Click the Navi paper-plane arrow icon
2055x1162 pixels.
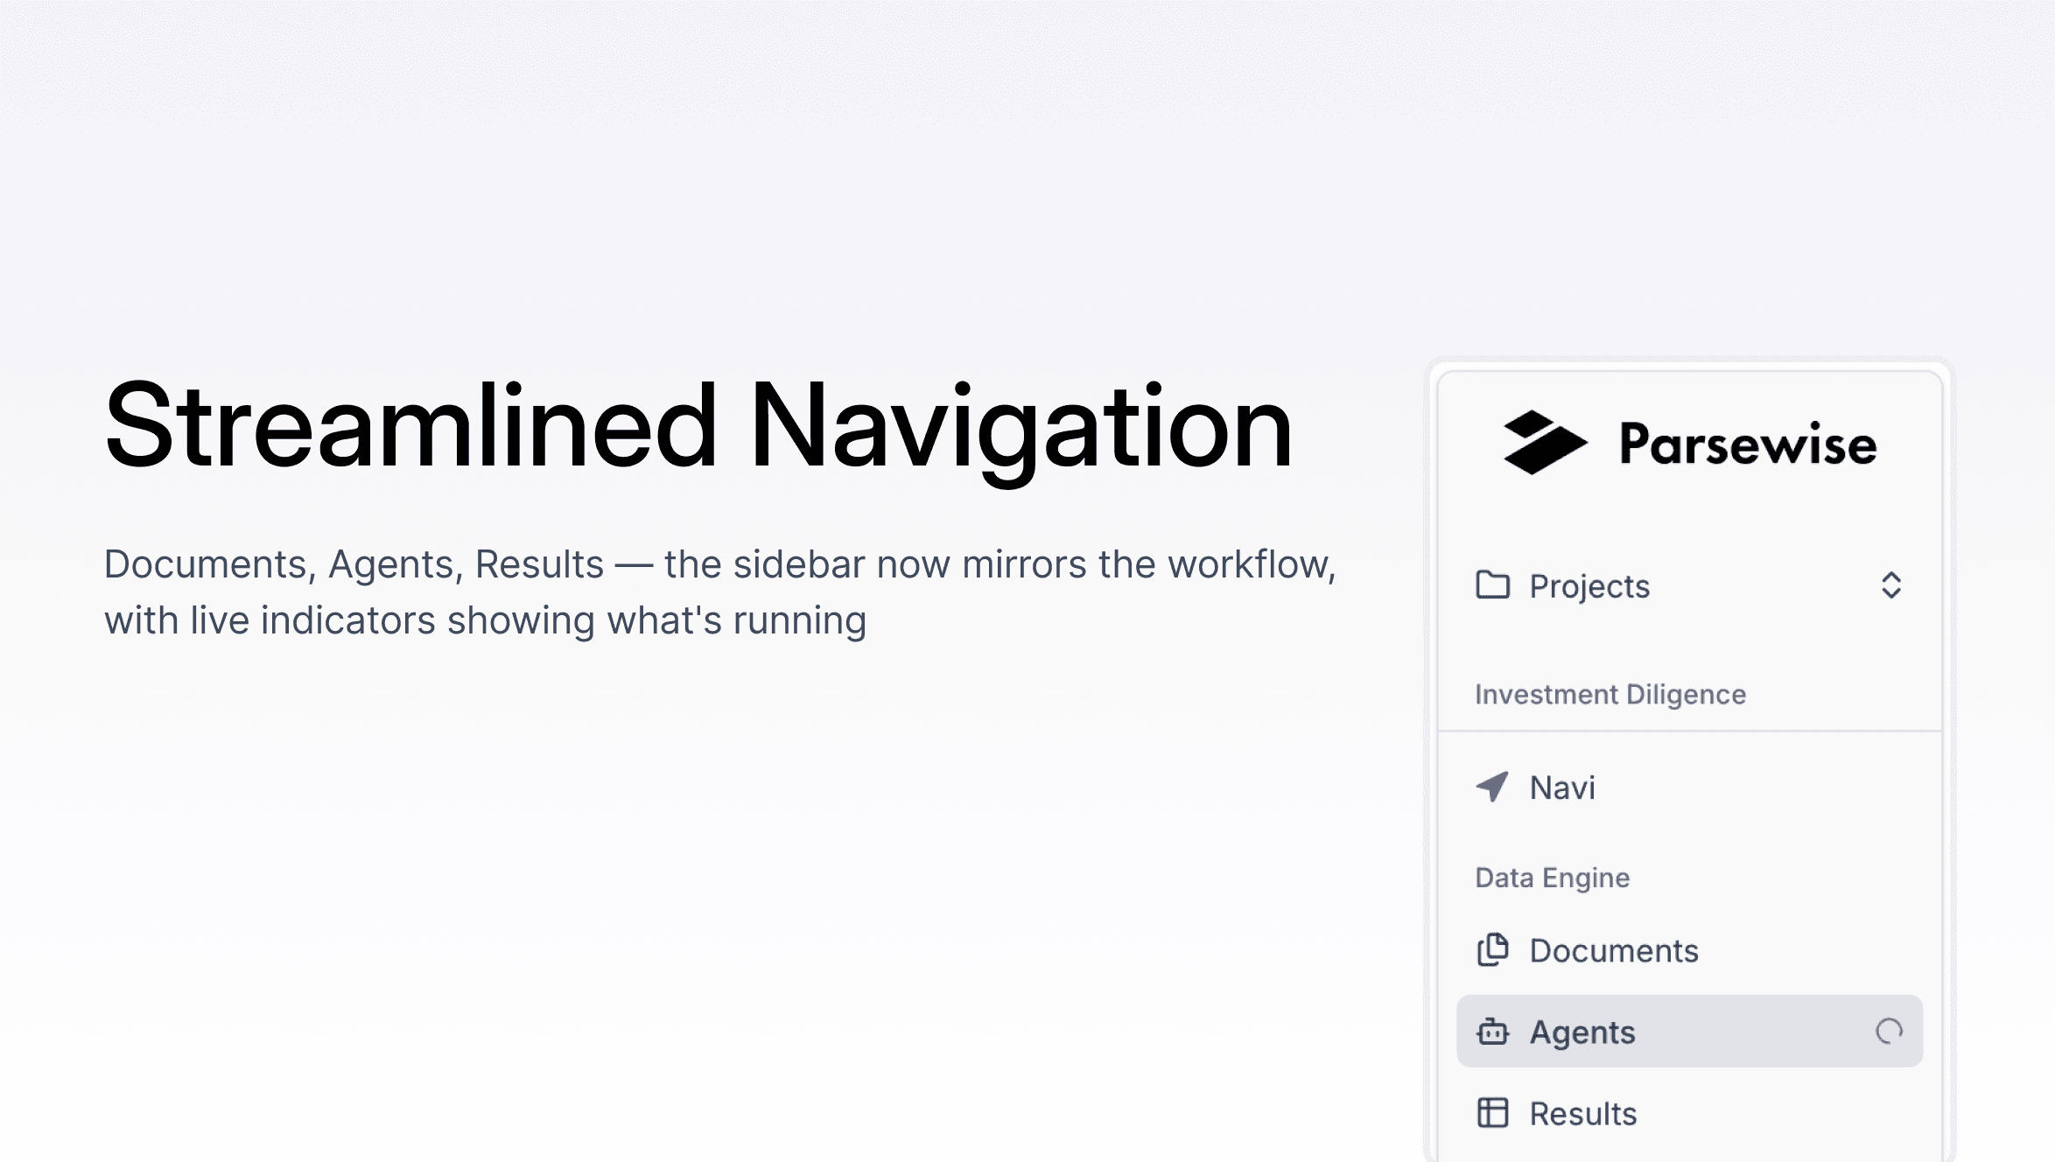[x=1492, y=787]
